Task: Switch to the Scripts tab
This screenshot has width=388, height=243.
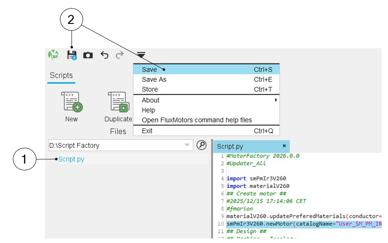Action: point(61,76)
